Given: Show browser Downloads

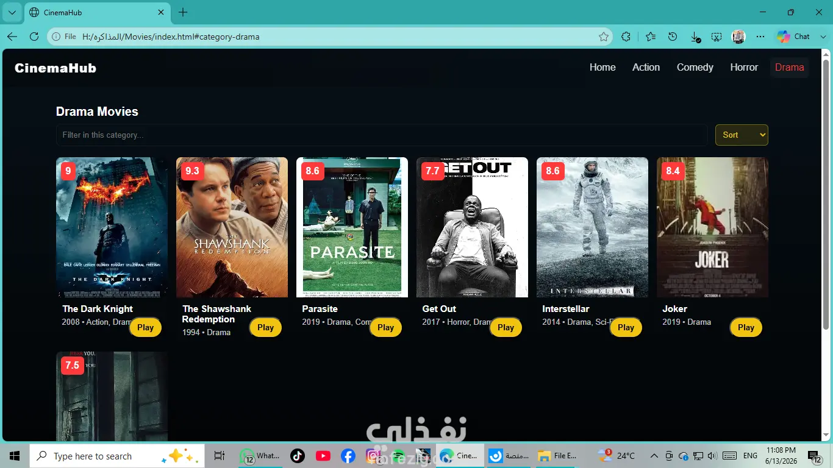Looking at the screenshot, I should (695, 37).
